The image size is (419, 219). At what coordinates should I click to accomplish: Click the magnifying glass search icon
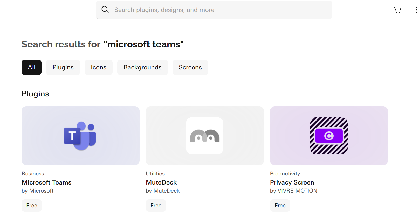pos(105,10)
